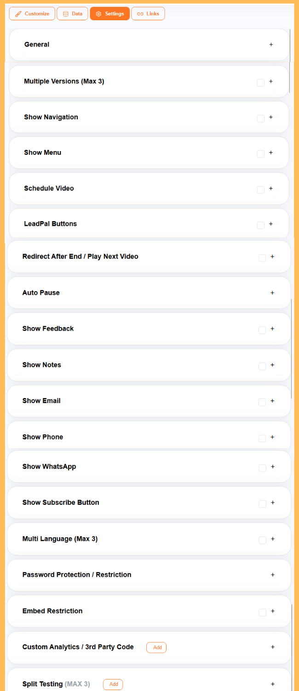Click the plus icon on Split Testing row
Screen dimensions: 299x691
coord(272,684)
